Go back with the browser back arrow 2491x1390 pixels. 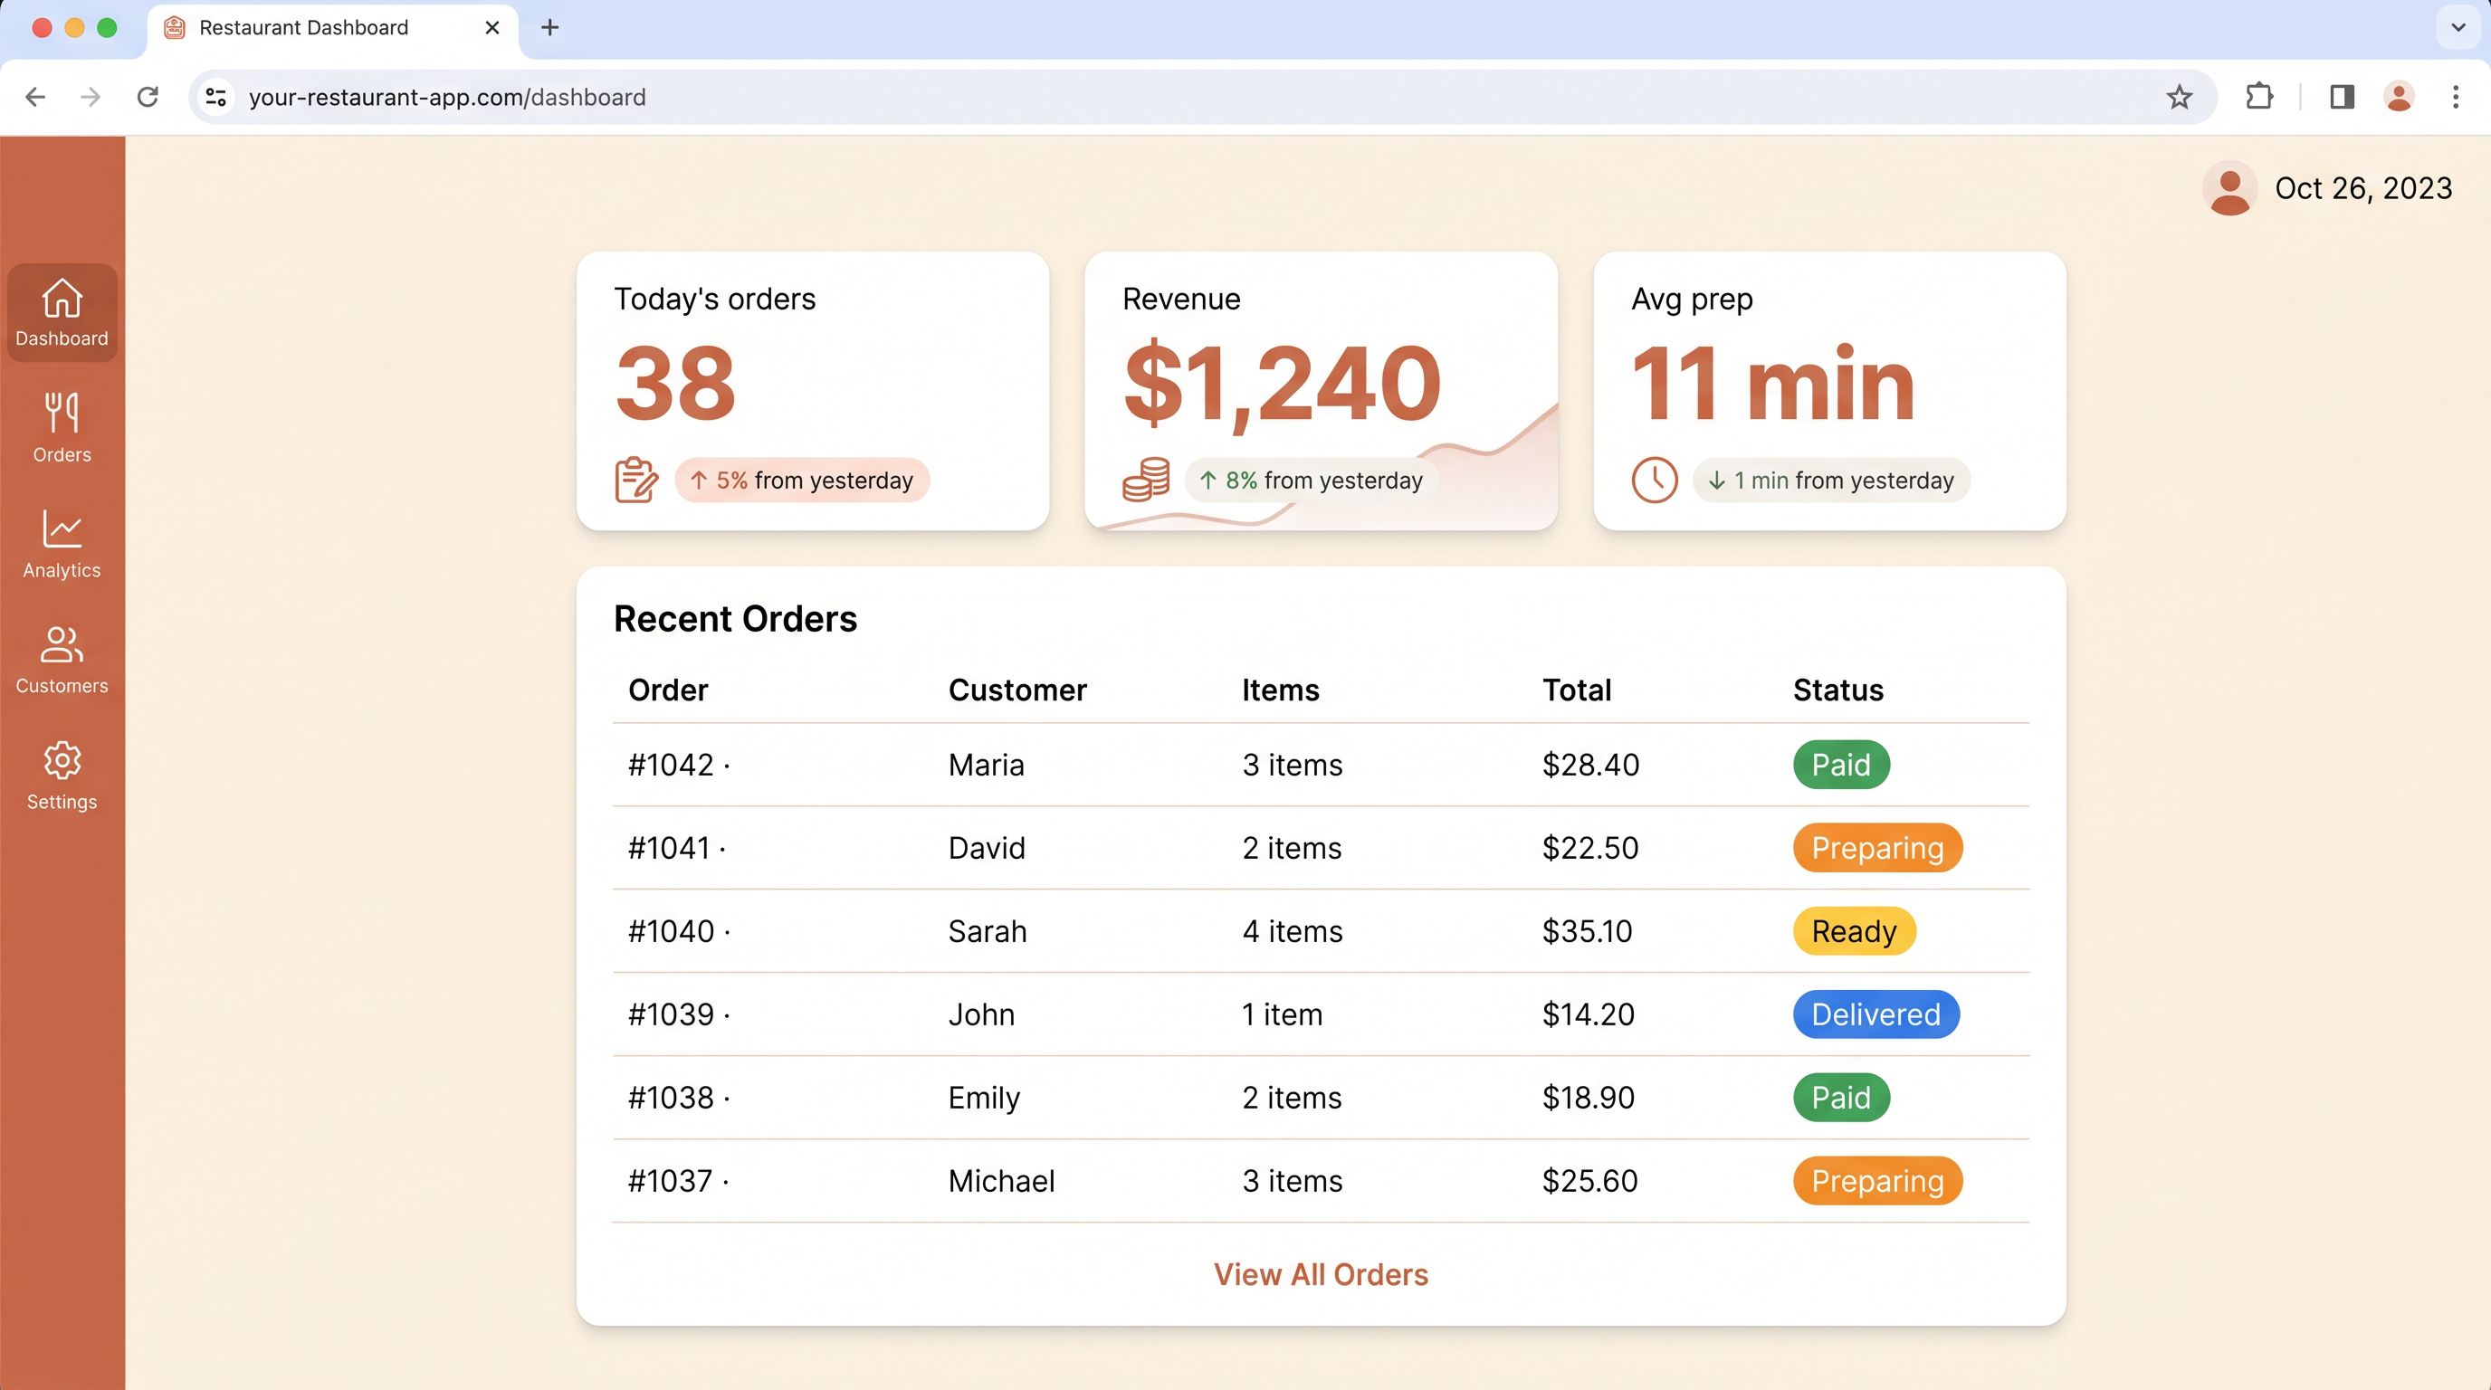(x=36, y=97)
